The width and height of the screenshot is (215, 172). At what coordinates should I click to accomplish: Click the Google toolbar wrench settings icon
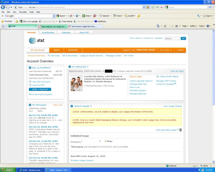pos(198,16)
